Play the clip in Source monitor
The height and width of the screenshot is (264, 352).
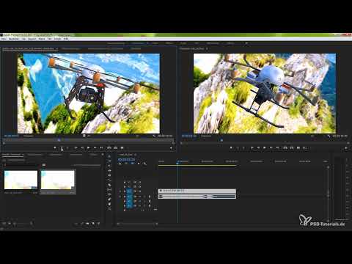pyautogui.click(x=89, y=148)
